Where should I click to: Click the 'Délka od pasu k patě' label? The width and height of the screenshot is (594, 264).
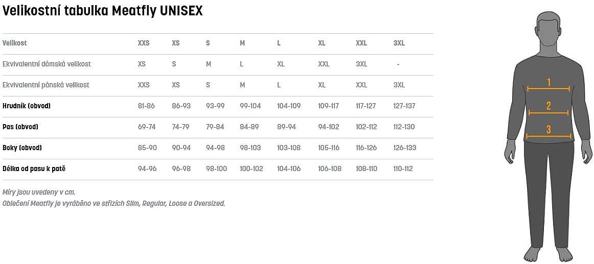[x=34, y=169]
